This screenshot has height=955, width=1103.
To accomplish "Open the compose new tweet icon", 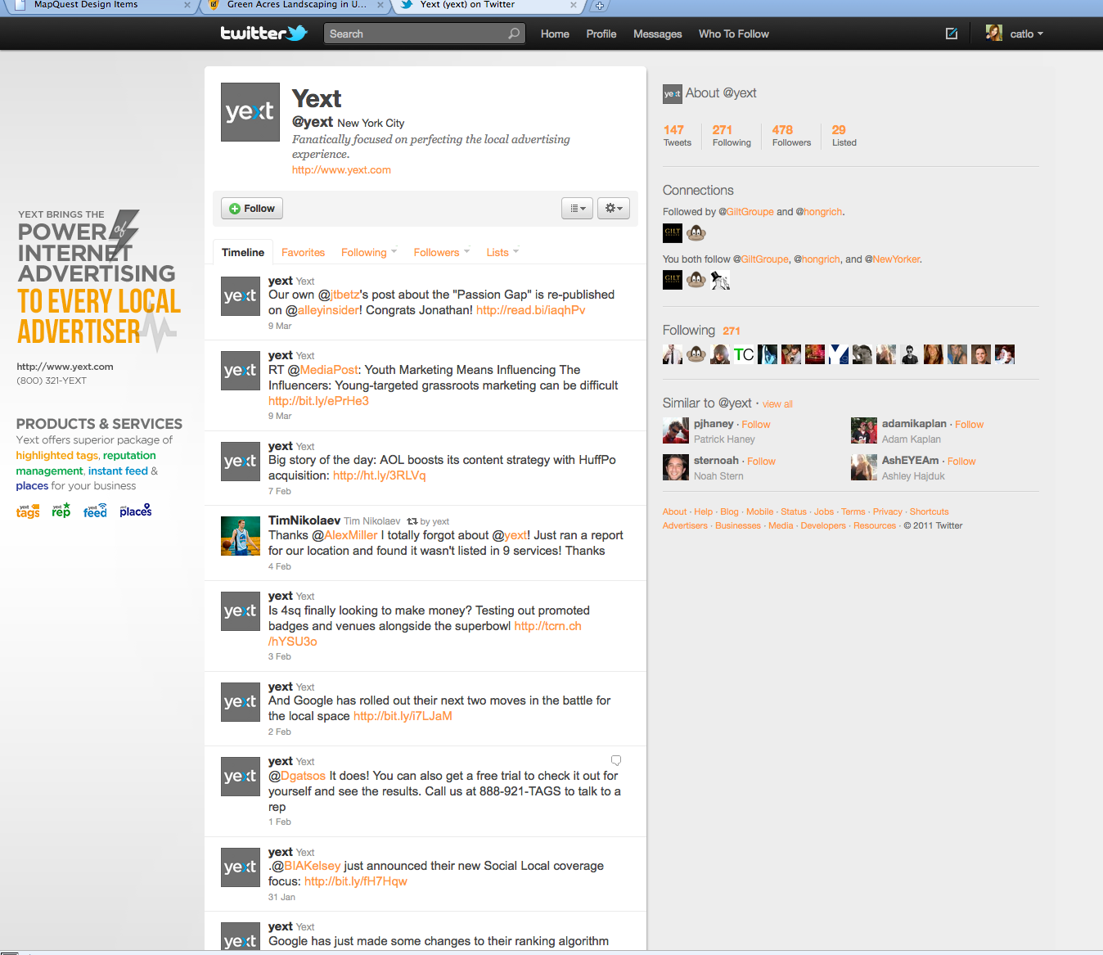I will 952,34.
